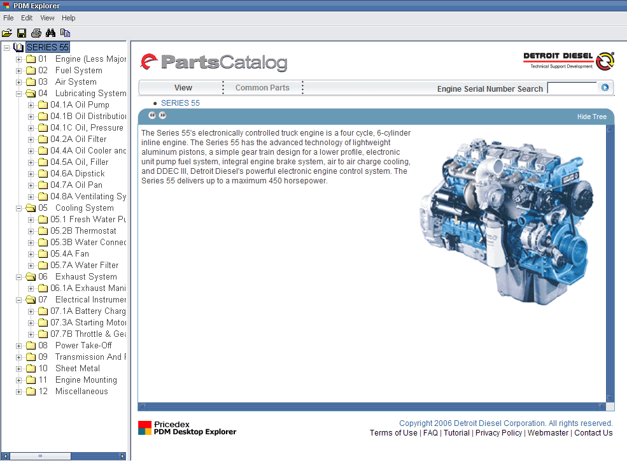The image size is (627, 461).
Task: Open the Help menu
Action: [x=68, y=18]
